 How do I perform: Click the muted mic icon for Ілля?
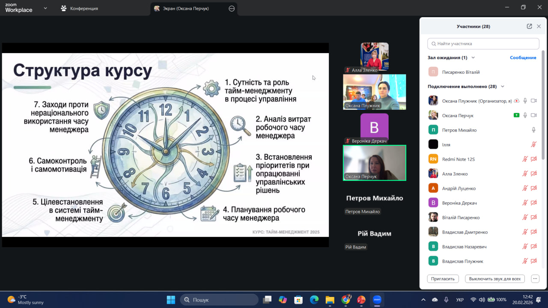click(x=533, y=144)
